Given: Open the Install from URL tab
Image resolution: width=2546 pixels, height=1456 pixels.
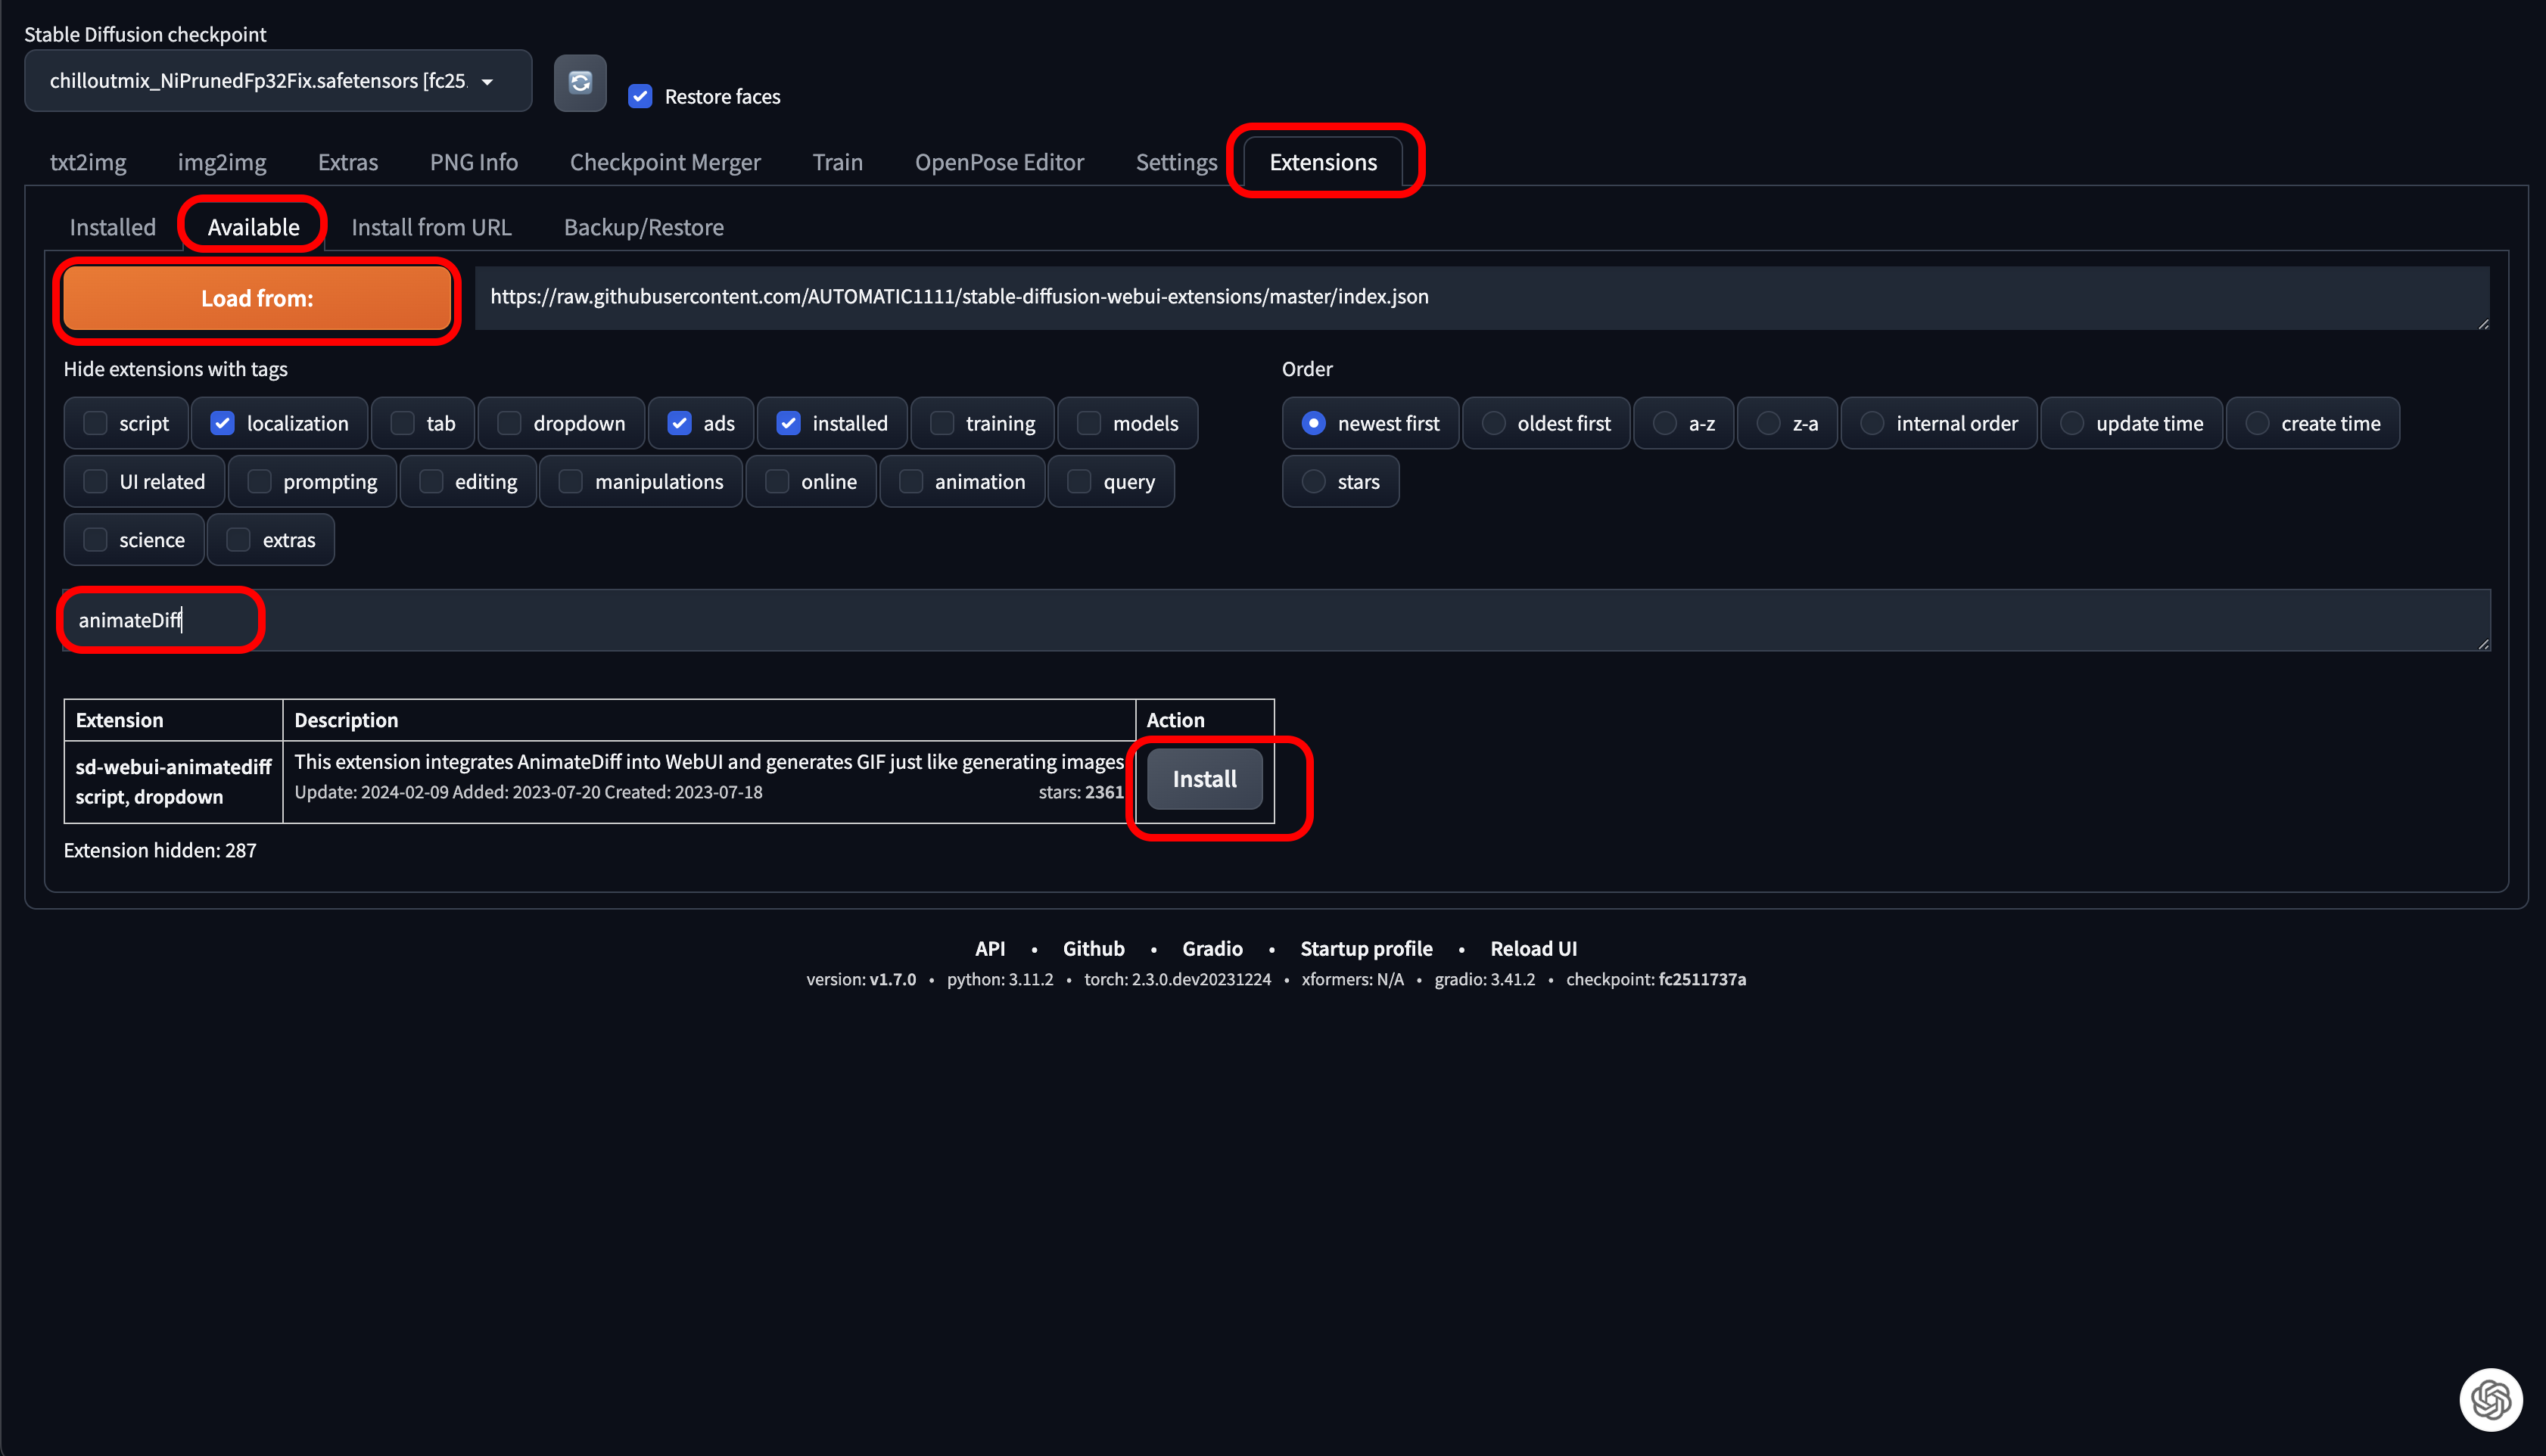Looking at the screenshot, I should point(431,227).
